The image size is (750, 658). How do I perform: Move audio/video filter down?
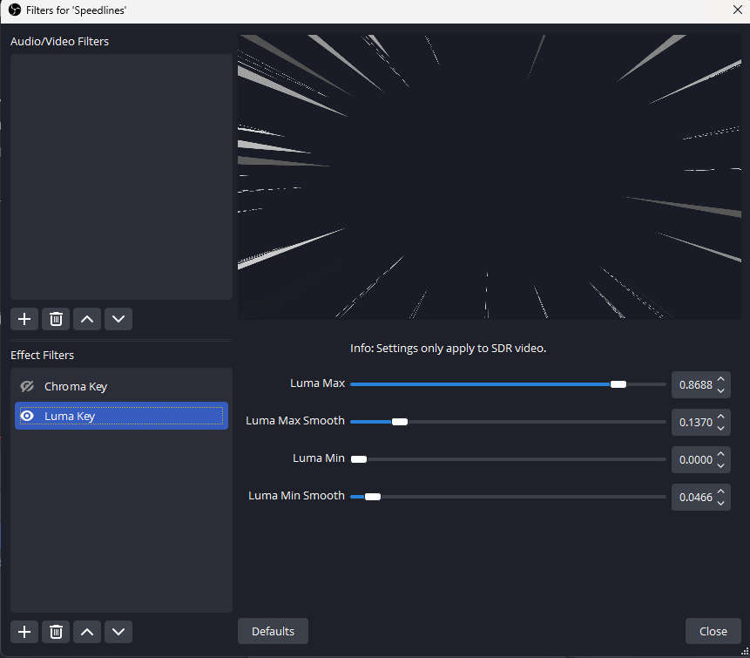click(118, 318)
